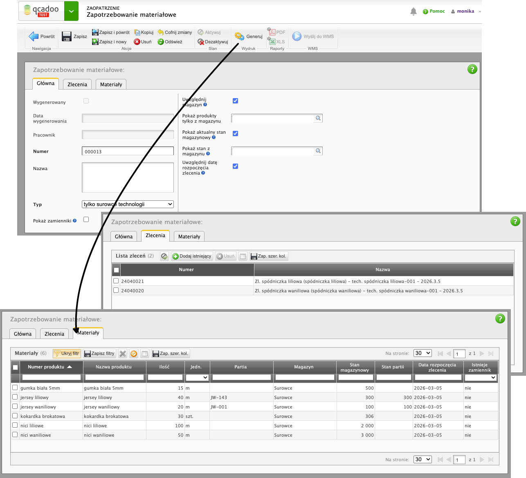526x478 pixels.
Task: Enable the Pokaż zamienniki checkbox
Action: [86, 220]
